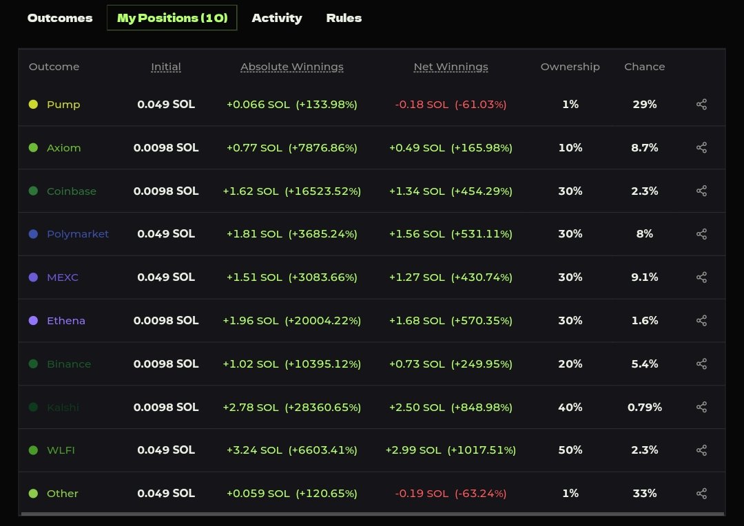Click the Polymarket 0.049 SOL initial amount
Image resolution: width=744 pixels, height=526 pixels.
click(x=165, y=234)
